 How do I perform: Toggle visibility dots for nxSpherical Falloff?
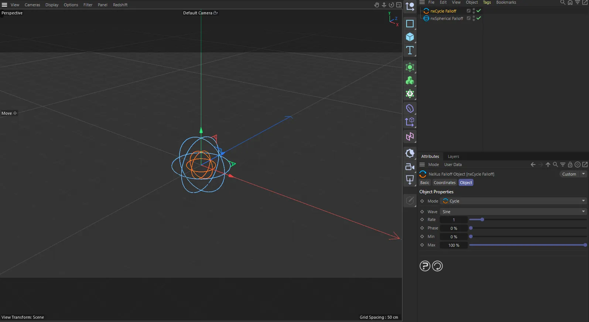pyautogui.click(x=474, y=18)
